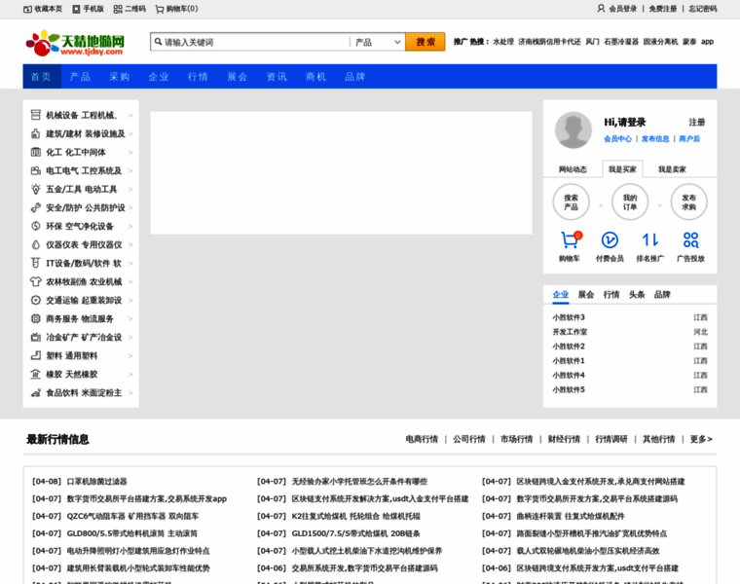Click the keyword search input field
This screenshot has width=740, height=584.
[x=253, y=43]
